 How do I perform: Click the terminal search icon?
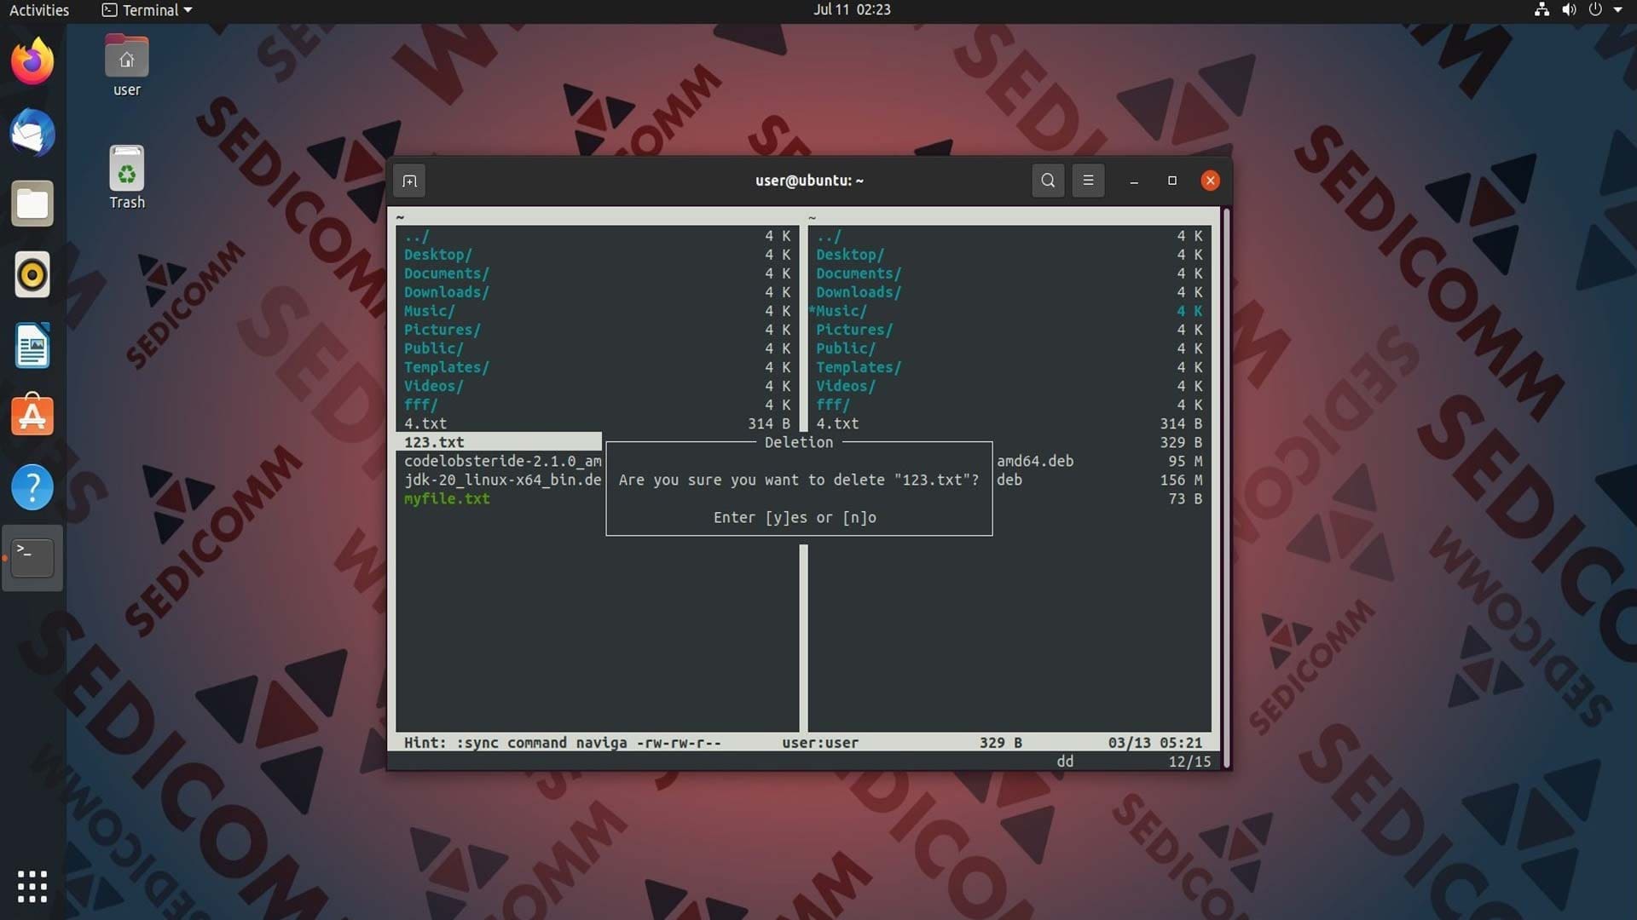pos(1048,181)
